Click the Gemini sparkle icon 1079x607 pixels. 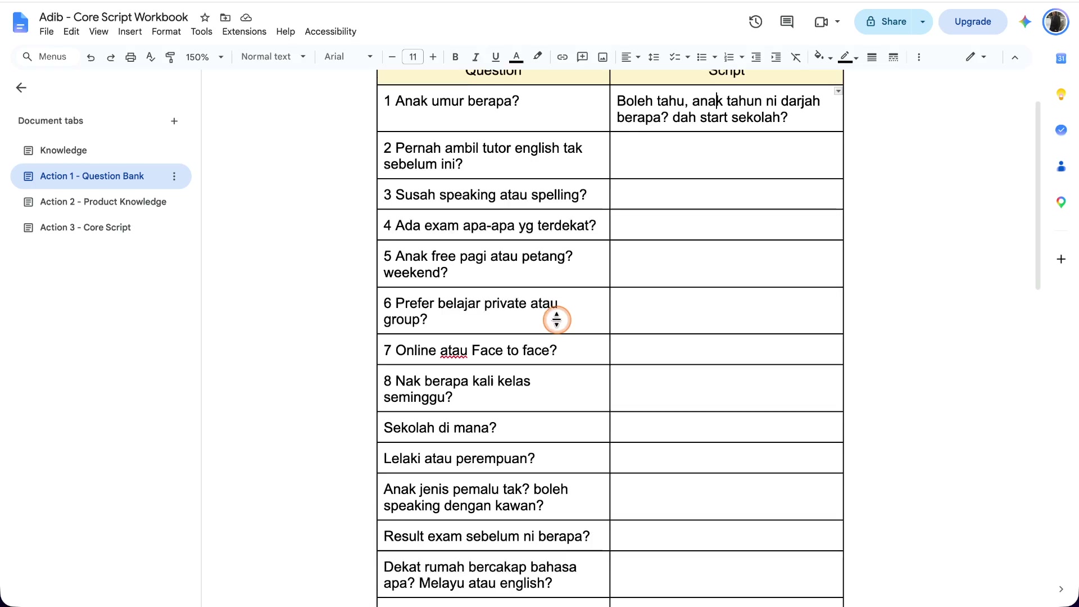1025,22
